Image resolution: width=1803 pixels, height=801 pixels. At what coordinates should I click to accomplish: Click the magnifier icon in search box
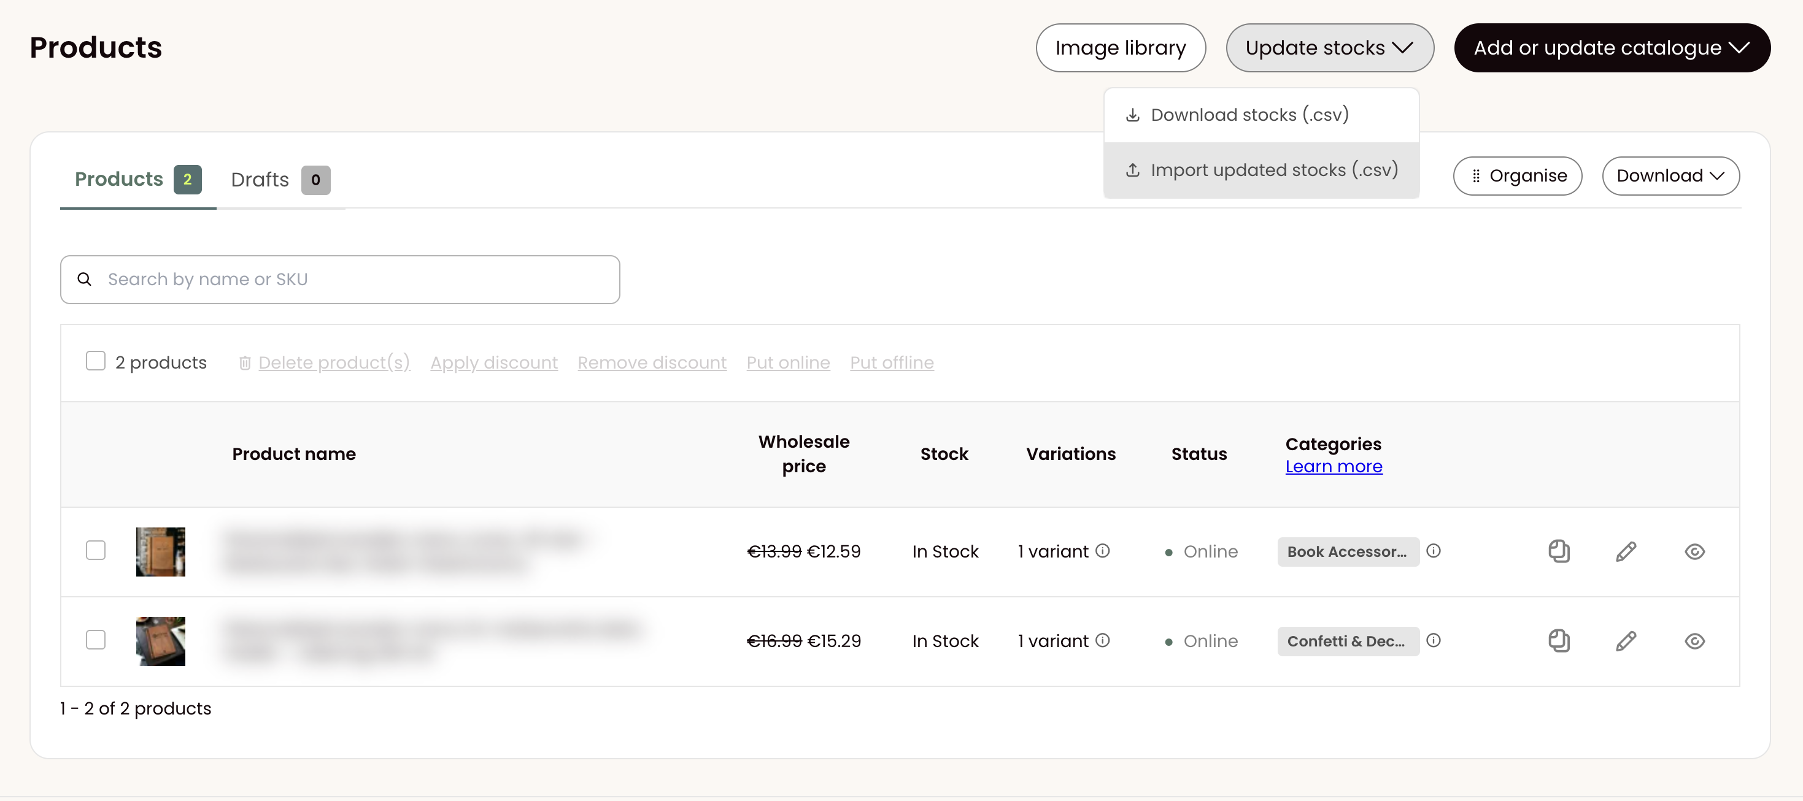coord(84,279)
